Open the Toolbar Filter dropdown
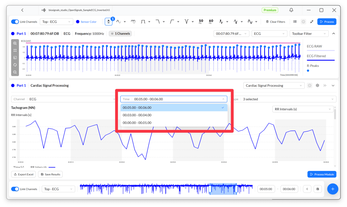The image size is (347, 207). tap(309, 33)
